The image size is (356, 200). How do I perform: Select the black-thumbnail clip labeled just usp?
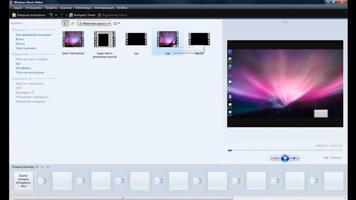coord(136,39)
